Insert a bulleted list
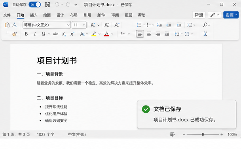 (139, 25)
